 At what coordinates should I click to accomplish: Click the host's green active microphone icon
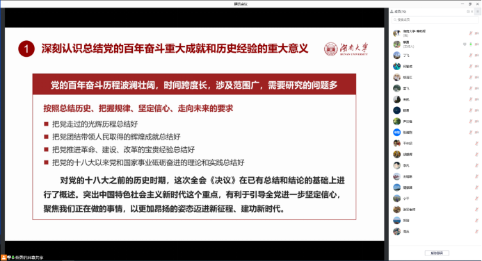coord(470,44)
